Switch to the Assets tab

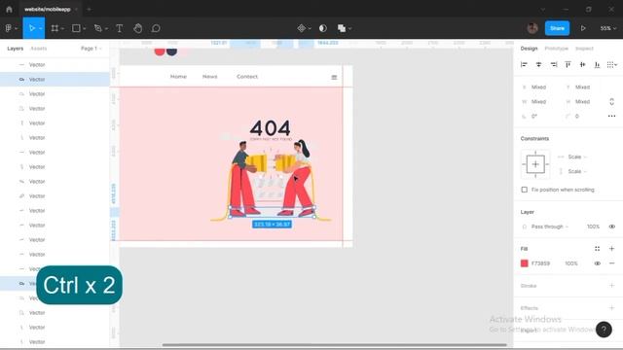[x=39, y=48]
